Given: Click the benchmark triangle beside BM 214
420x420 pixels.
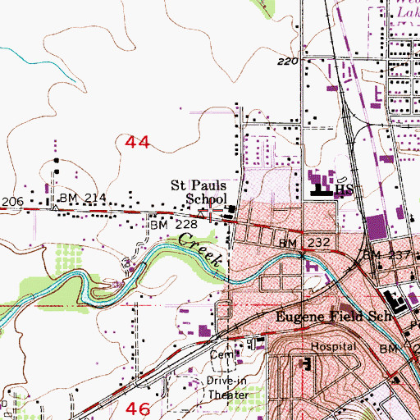Looking at the screenshot, I should 56,208.
